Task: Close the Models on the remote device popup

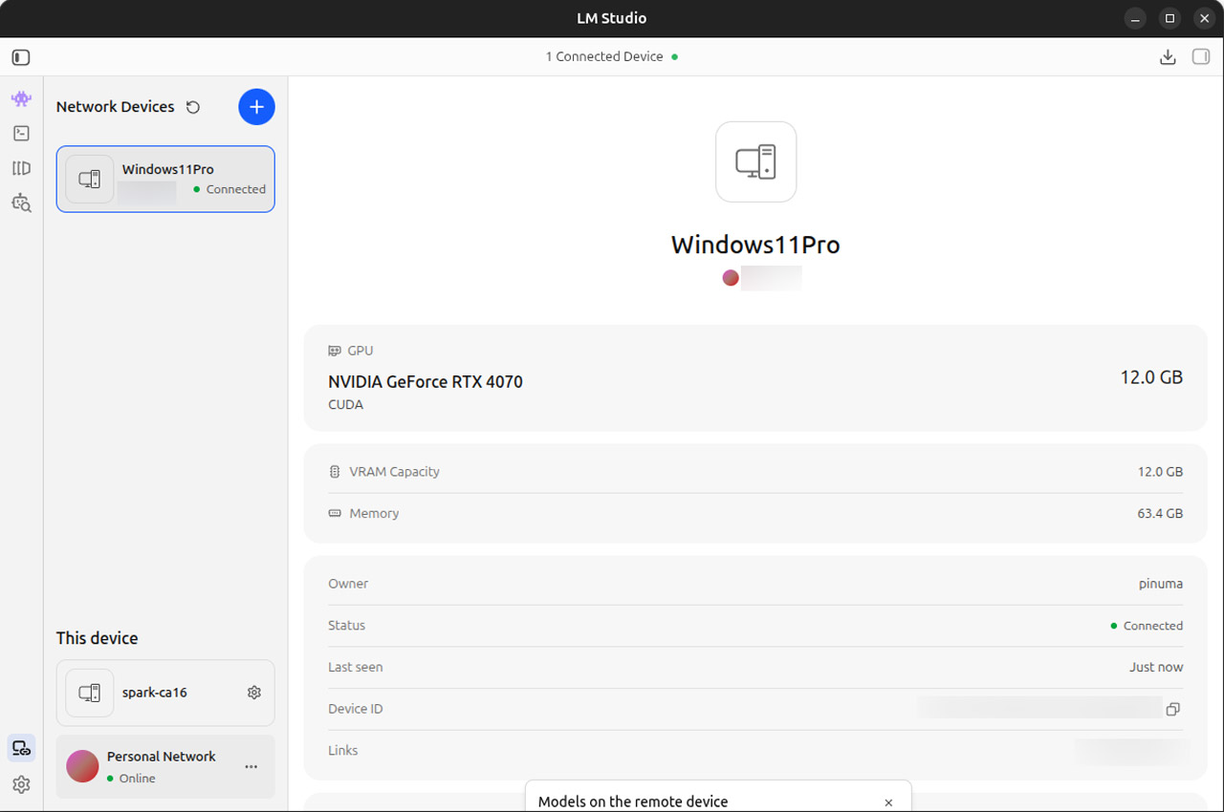Action: pyautogui.click(x=888, y=802)
